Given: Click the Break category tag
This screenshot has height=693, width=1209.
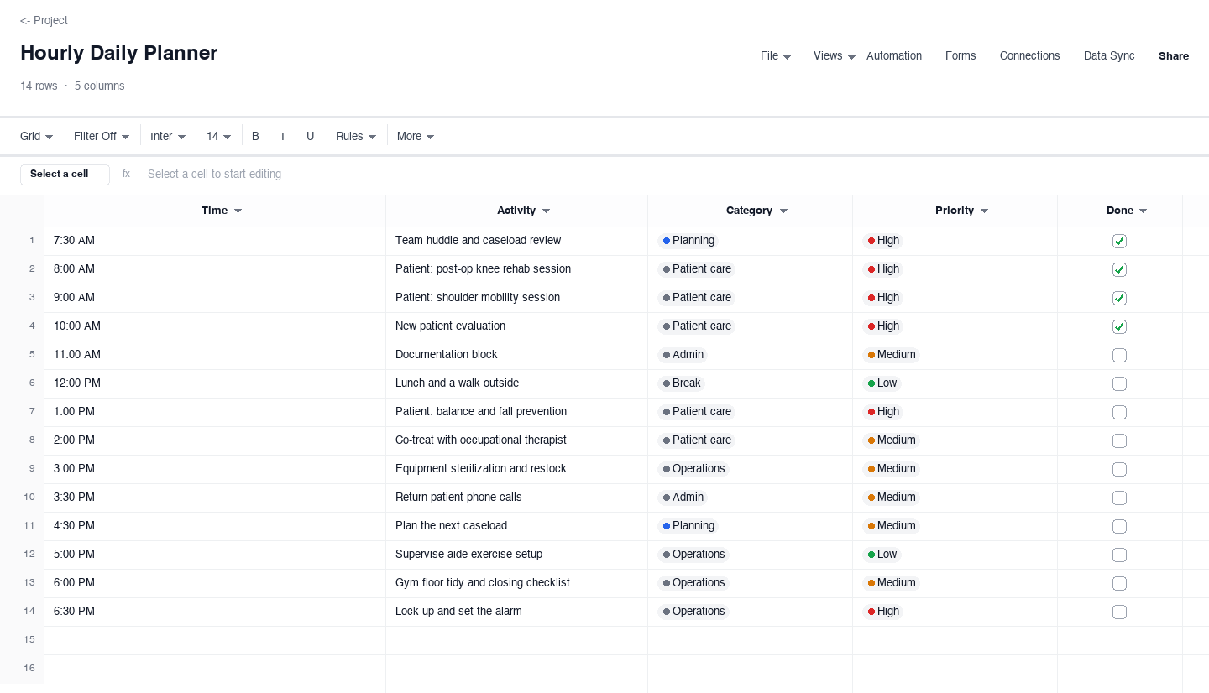Looking at the screenshot, I should [681, 383].
